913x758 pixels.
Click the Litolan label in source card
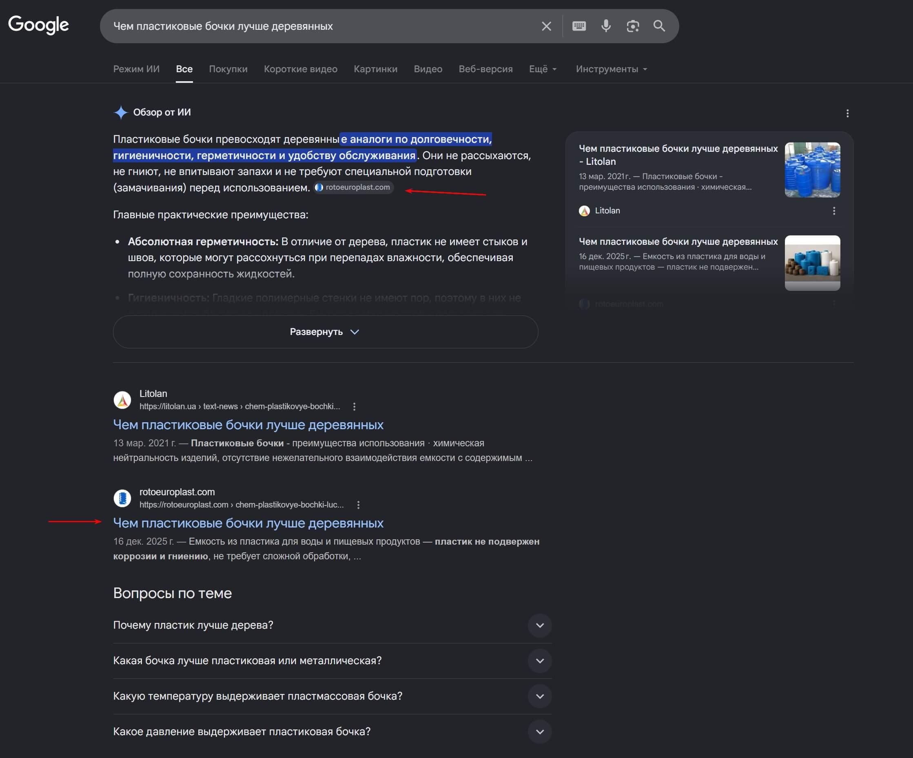click(607, 211)
